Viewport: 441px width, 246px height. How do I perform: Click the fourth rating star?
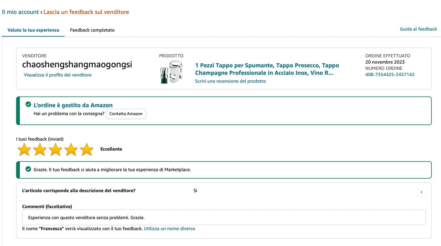click(71, 149)
